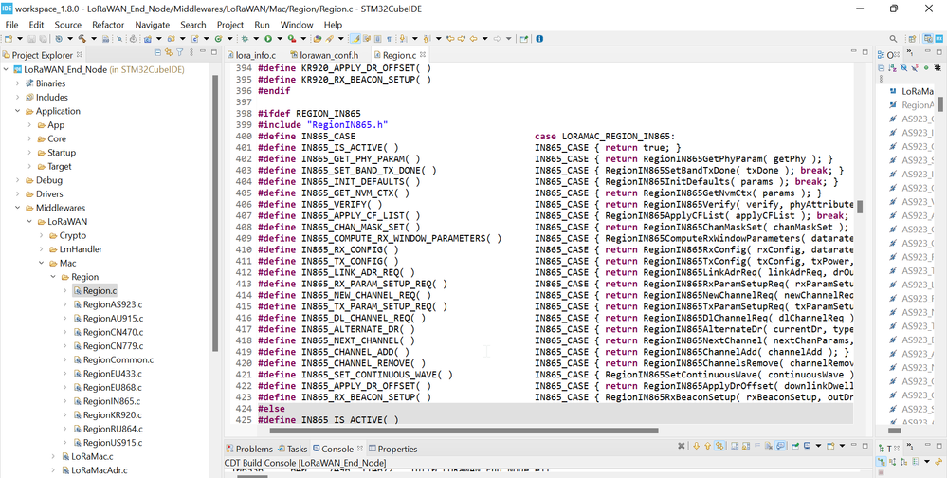This screenshot has width=947, height=478.
Task: Click Pin Console icon
Action: (x=795, y=446)
